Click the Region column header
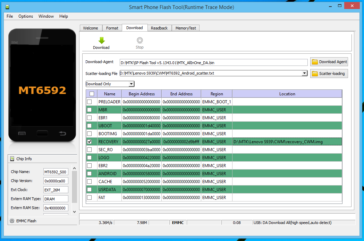This screenshot has height=241, width=364. click(217, 94)
